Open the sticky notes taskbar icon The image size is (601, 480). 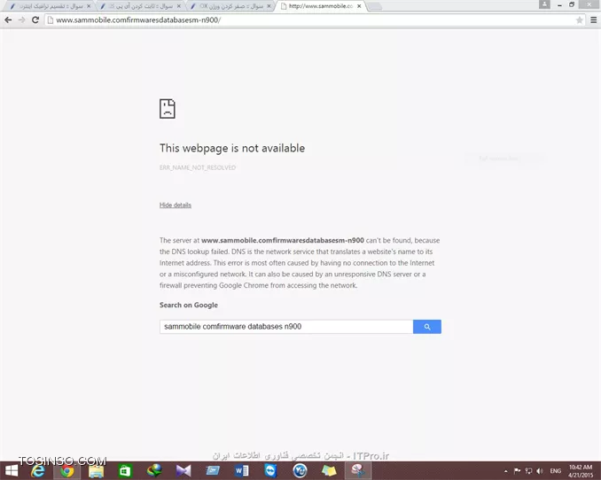click(329, 470)
